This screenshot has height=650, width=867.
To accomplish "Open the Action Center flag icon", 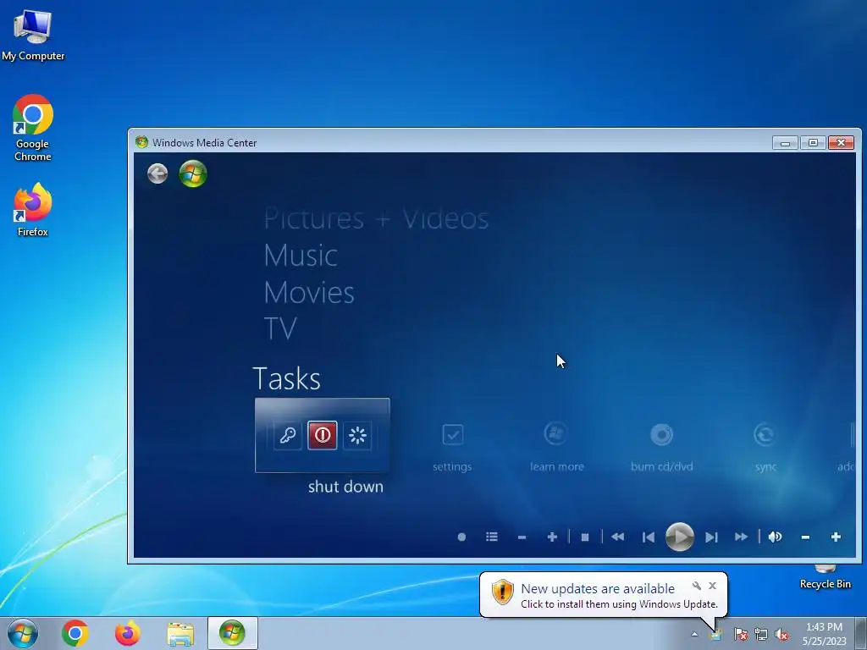I will tap(740, 634).
